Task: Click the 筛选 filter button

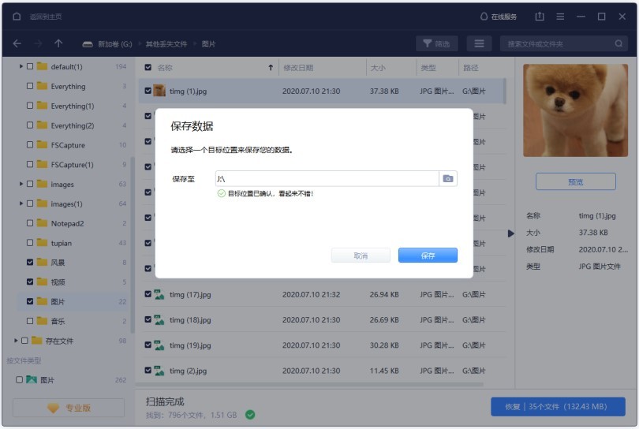Action: [x=437, y=43]
